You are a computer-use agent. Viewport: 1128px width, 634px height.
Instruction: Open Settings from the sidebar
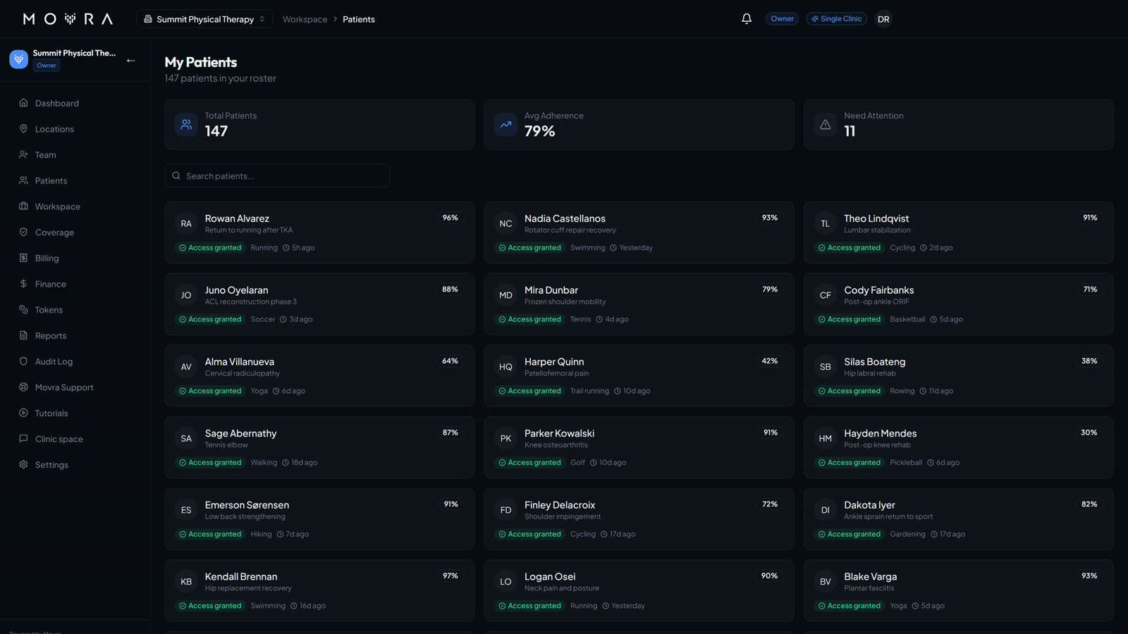coord(75,464)
